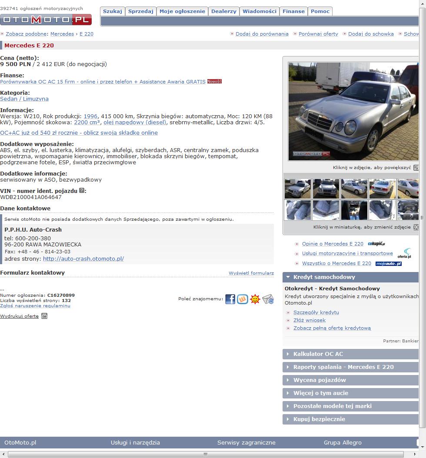Select the fourth top-row thumbnail, rear view
Viewport: 426px width, 458px height.
pos(382,189)
